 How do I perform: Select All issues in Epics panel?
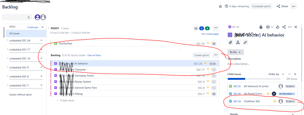[x=26, y=33]
